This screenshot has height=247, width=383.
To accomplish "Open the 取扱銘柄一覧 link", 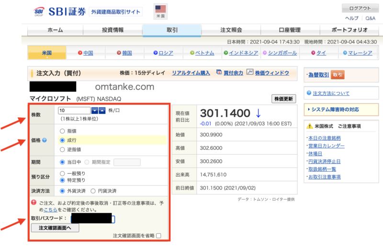I will click(x=322, y=169).
